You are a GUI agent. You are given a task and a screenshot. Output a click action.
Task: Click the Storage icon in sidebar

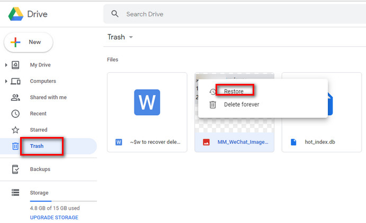coord(15,193)
